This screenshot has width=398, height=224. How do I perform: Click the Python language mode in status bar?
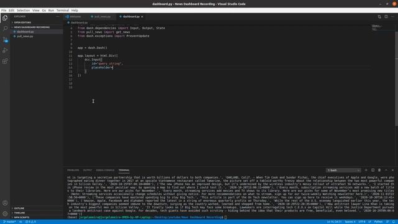378,222
